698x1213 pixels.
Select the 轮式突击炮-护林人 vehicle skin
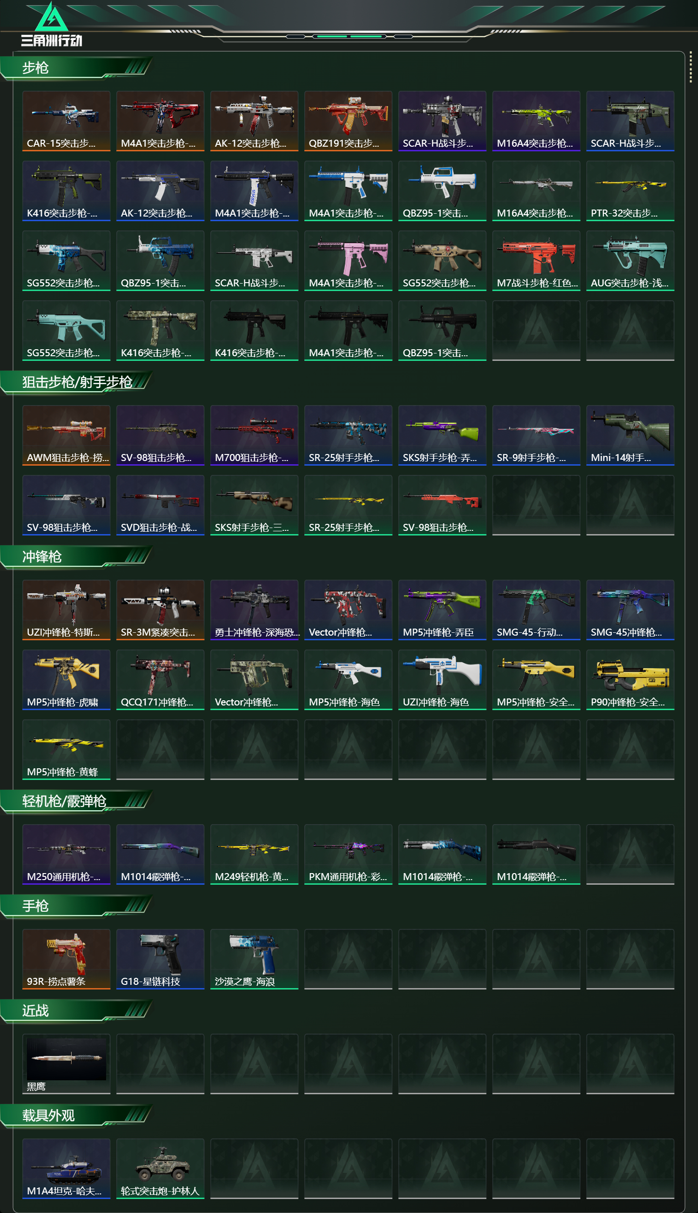click(x=160, y=1168)
